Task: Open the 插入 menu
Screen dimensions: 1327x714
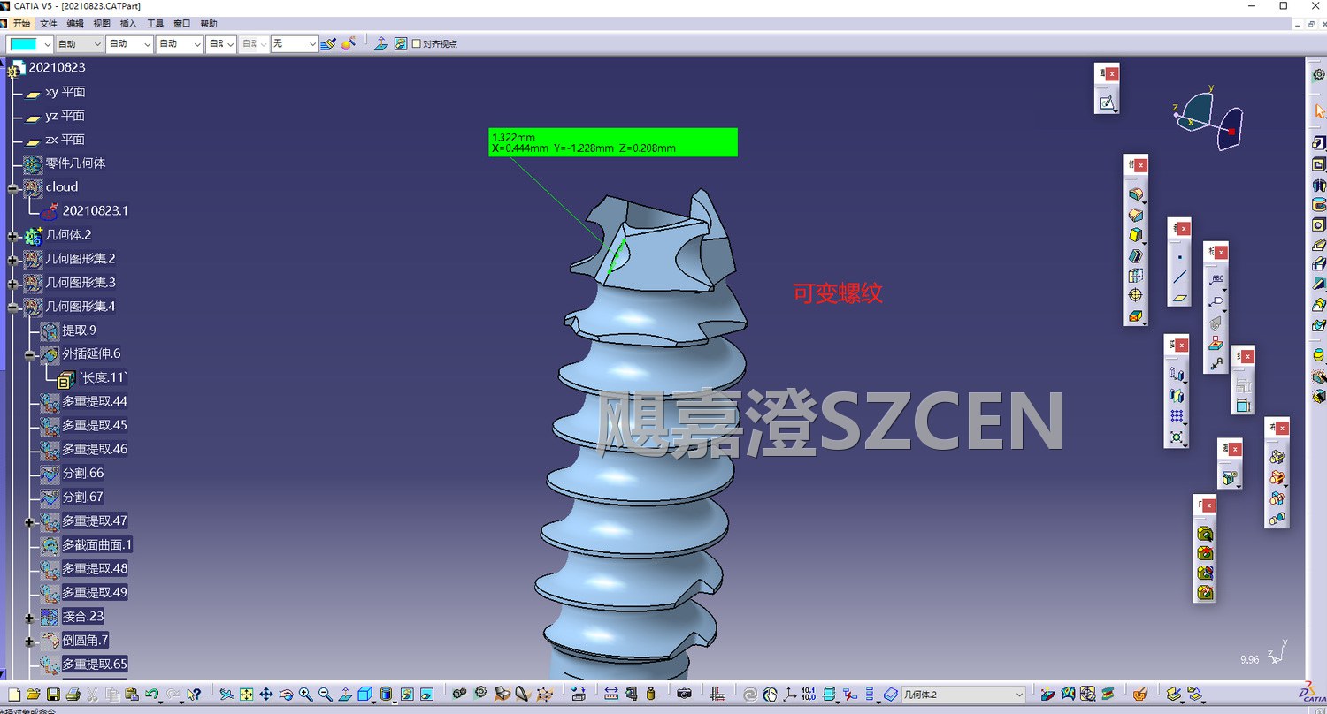Action: [x=128, y=24]
